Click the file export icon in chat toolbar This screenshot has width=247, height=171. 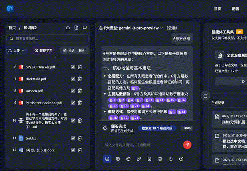click(149, 159)
